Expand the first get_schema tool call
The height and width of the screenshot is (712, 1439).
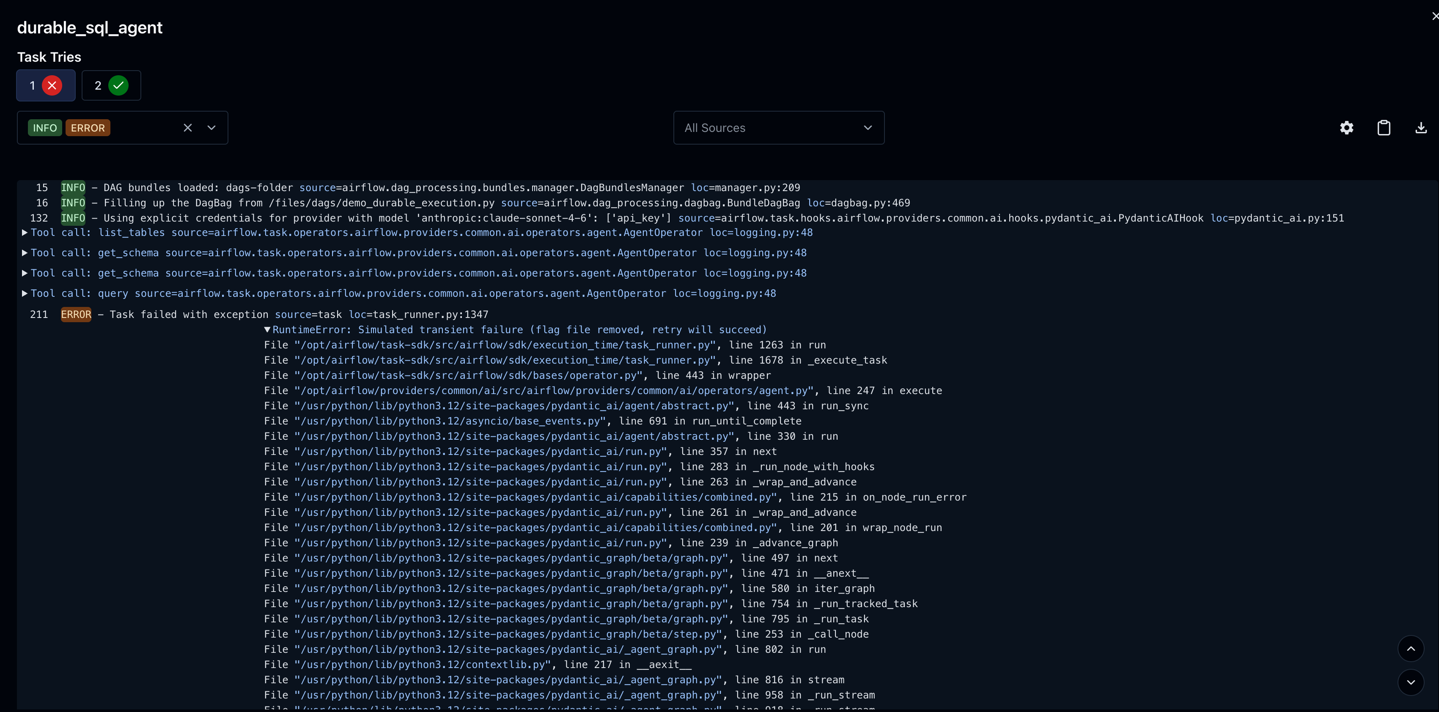[x=25, y=252]
